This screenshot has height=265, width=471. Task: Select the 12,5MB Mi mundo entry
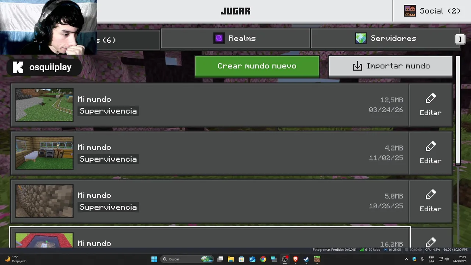tap(210, 105)
